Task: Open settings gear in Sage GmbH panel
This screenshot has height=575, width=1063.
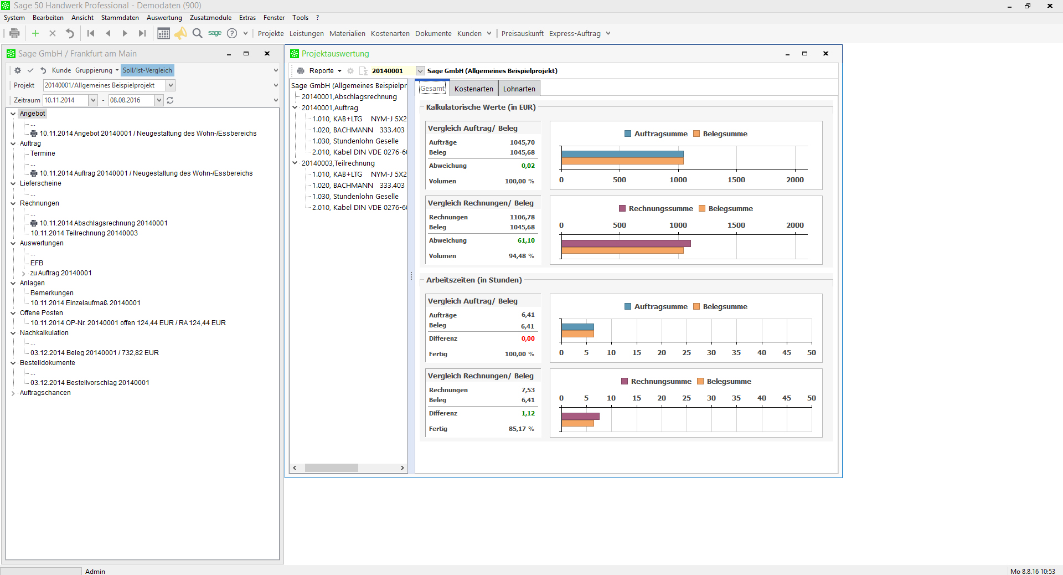Action: [18, 70]
